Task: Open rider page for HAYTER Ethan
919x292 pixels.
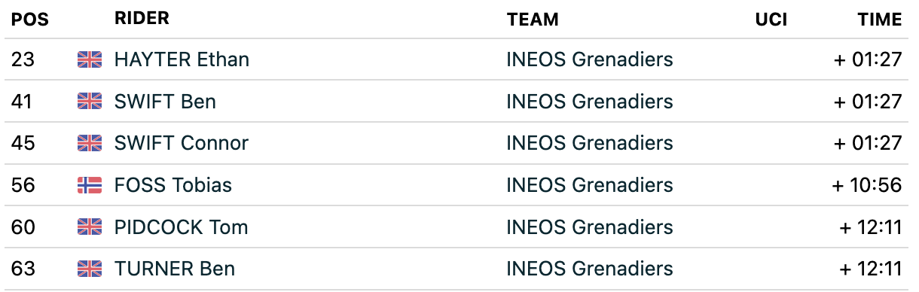Action: point(182,59)
